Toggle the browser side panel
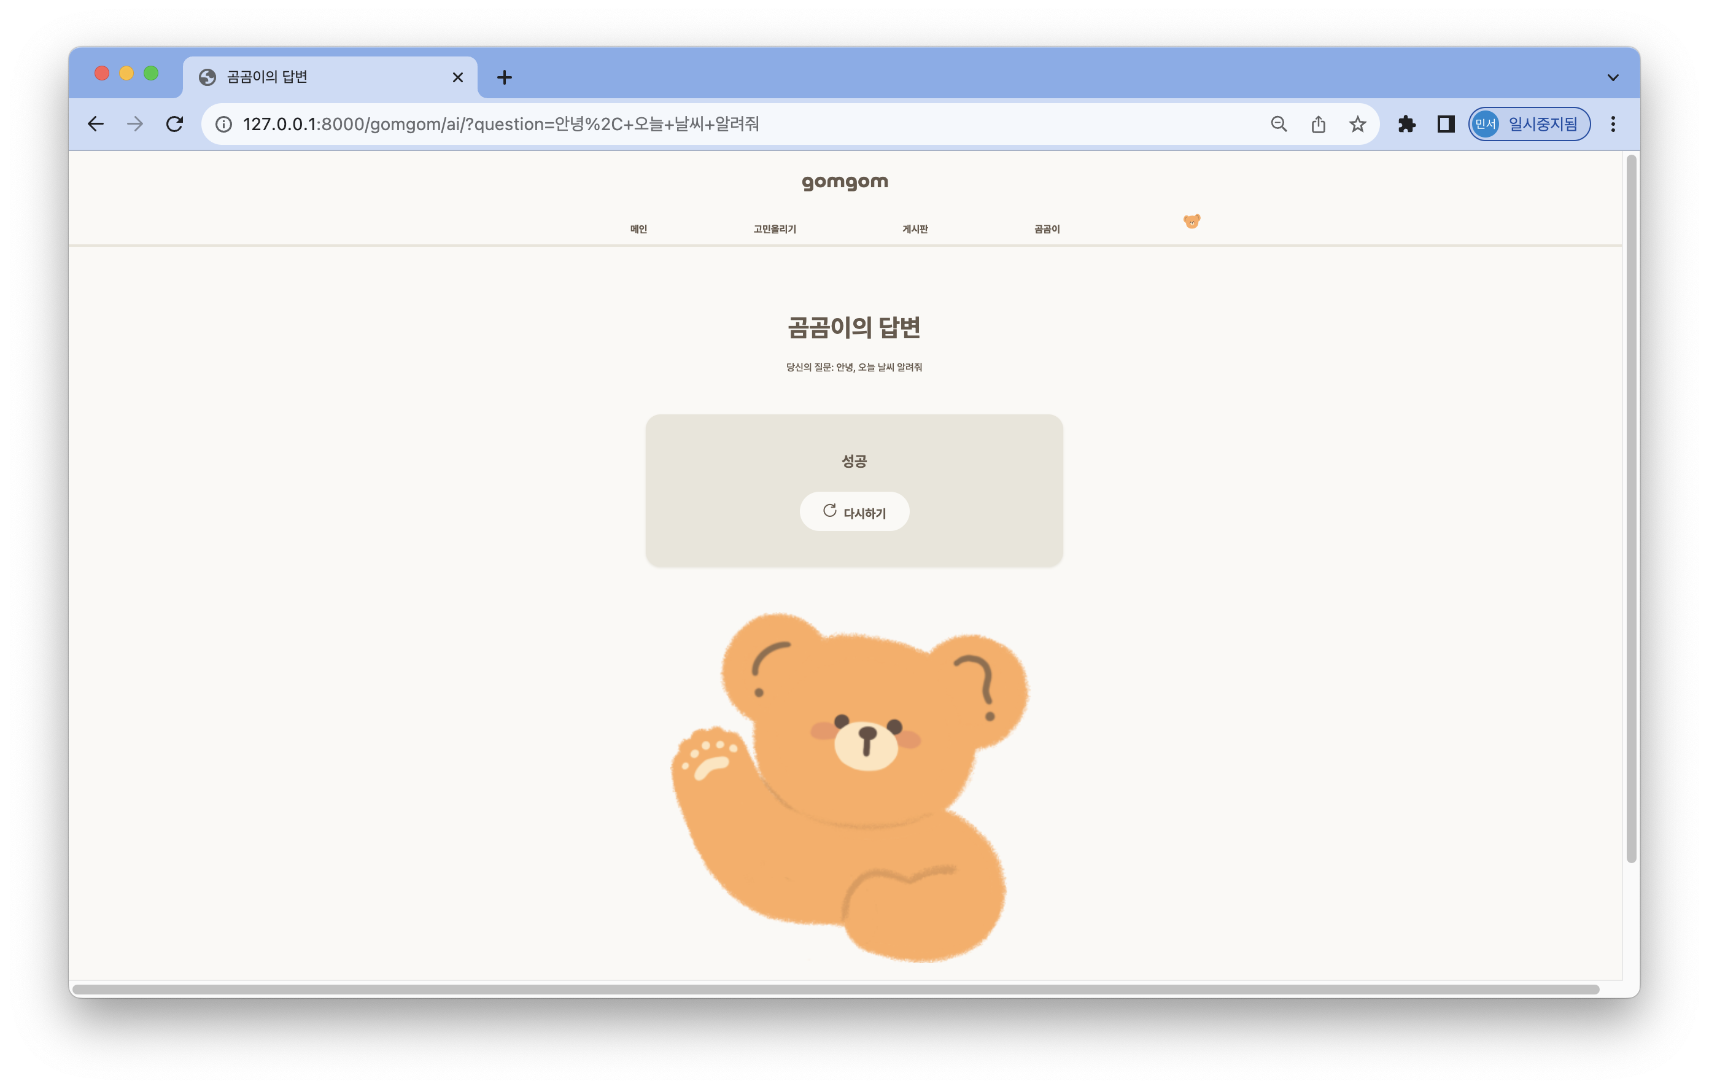 coord(1446,124)
